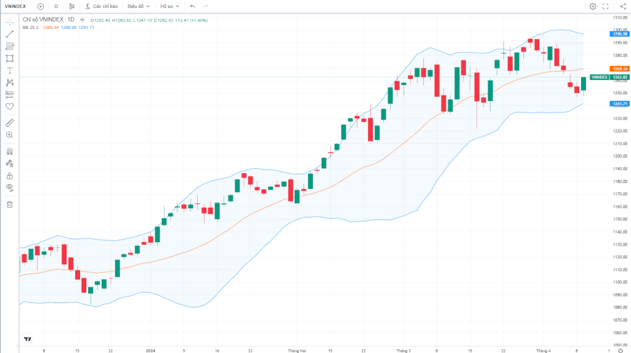Select the crosshair cursor tool
Screen dimensions: 631x353
(x=10, y=22)
